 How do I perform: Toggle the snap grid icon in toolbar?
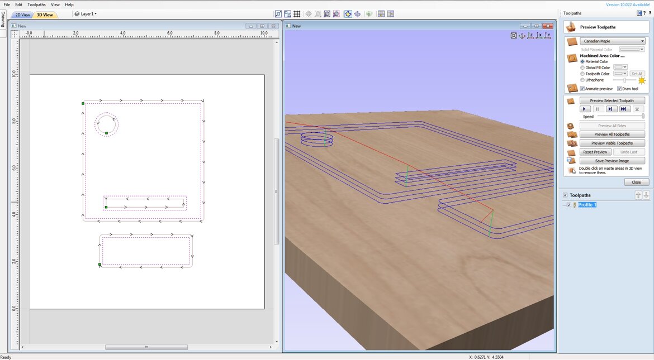coord(297,14)
